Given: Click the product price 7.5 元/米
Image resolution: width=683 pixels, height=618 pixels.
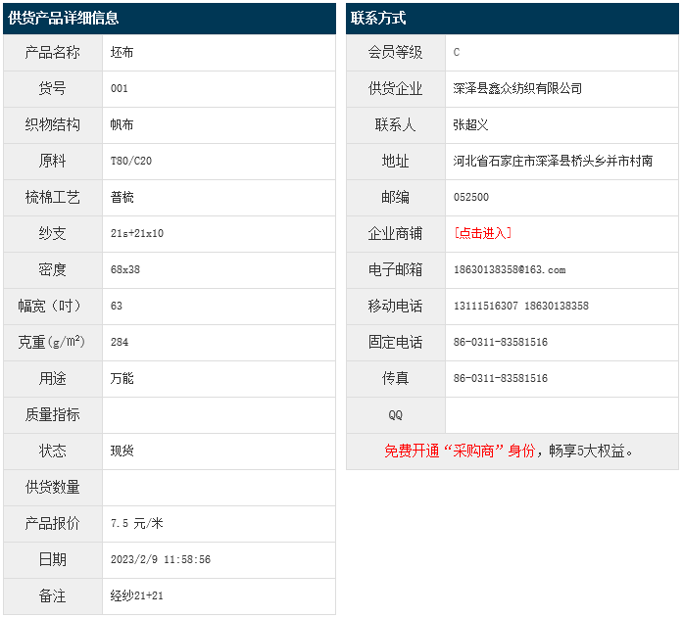Looking at the screenshot, I should pos(137,523).
